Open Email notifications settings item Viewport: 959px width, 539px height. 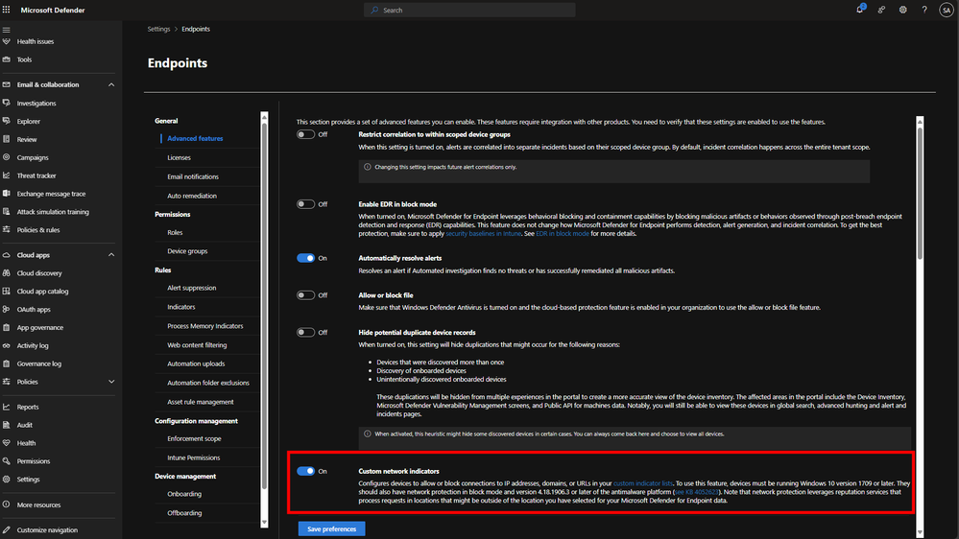click(x=193, y=176)
